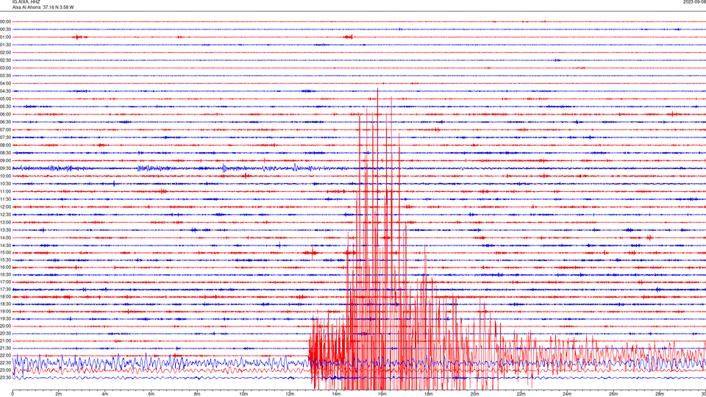This screenshot has height=397, width=706.
Task: Select the '12m' minute axis label
Action: 290,394
